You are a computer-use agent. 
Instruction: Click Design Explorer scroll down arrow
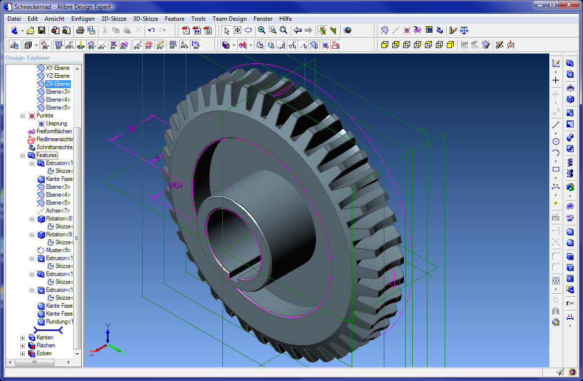(77, 354)
